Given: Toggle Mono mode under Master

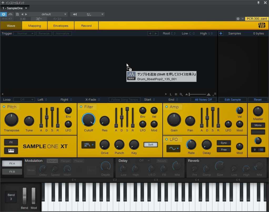Looking at the screenshot, I should coord(258,125).
